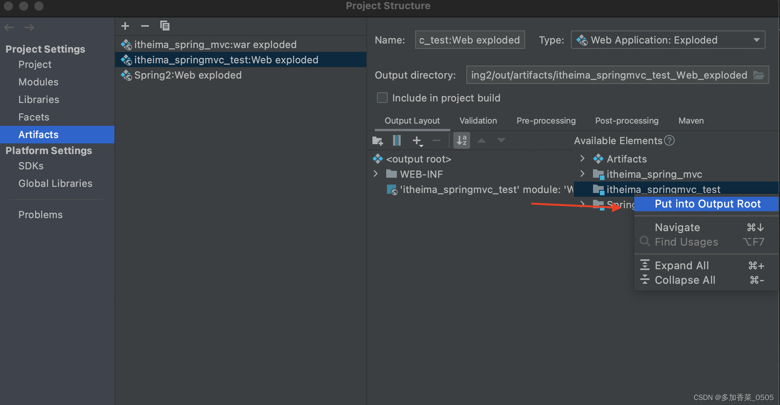Screen dimensions: 780x405
Task: Open Project settings
Action: click(35, 64)
